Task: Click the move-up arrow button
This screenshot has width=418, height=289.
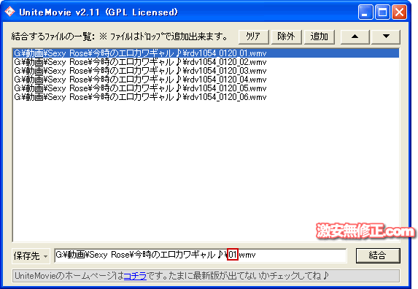Action: (x=355, y=36)
